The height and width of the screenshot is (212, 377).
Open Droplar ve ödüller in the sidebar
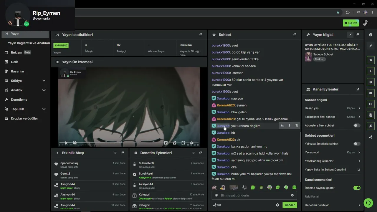pos(25,118)
